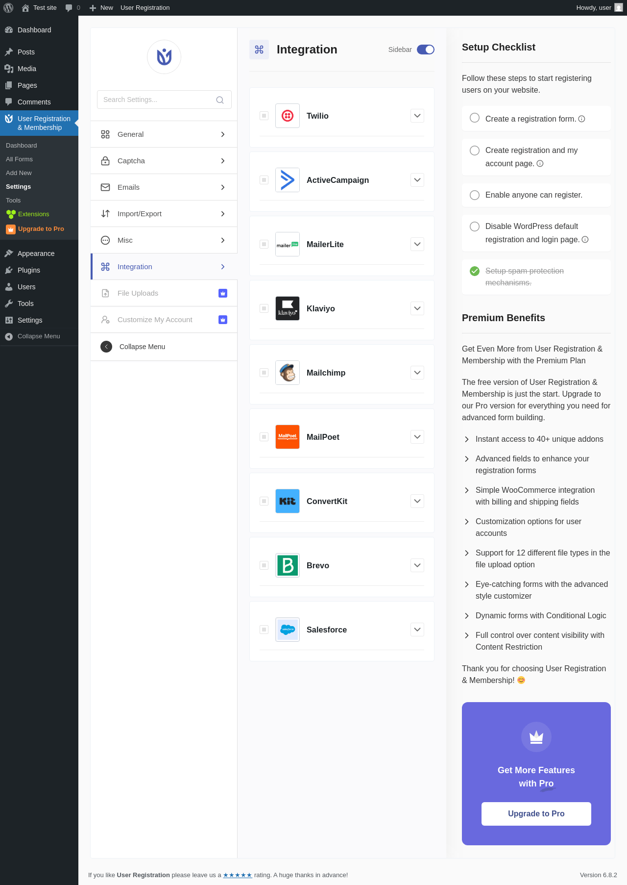This screenshot has width=627, height=885.
Task: Click the crown badge on File Uploads
Action: pyautogui.click(x=223, y=293)
